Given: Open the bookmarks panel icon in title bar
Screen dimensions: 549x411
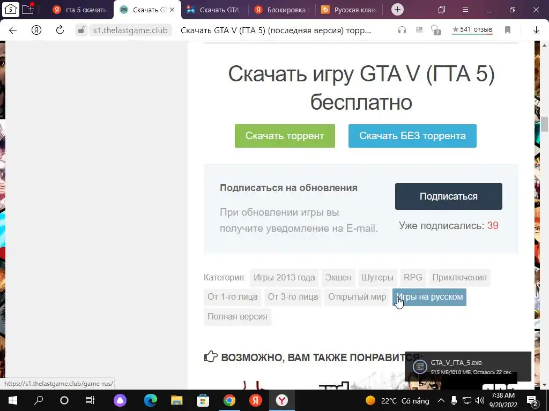Looking at the screenshot, I should (442, 10).
